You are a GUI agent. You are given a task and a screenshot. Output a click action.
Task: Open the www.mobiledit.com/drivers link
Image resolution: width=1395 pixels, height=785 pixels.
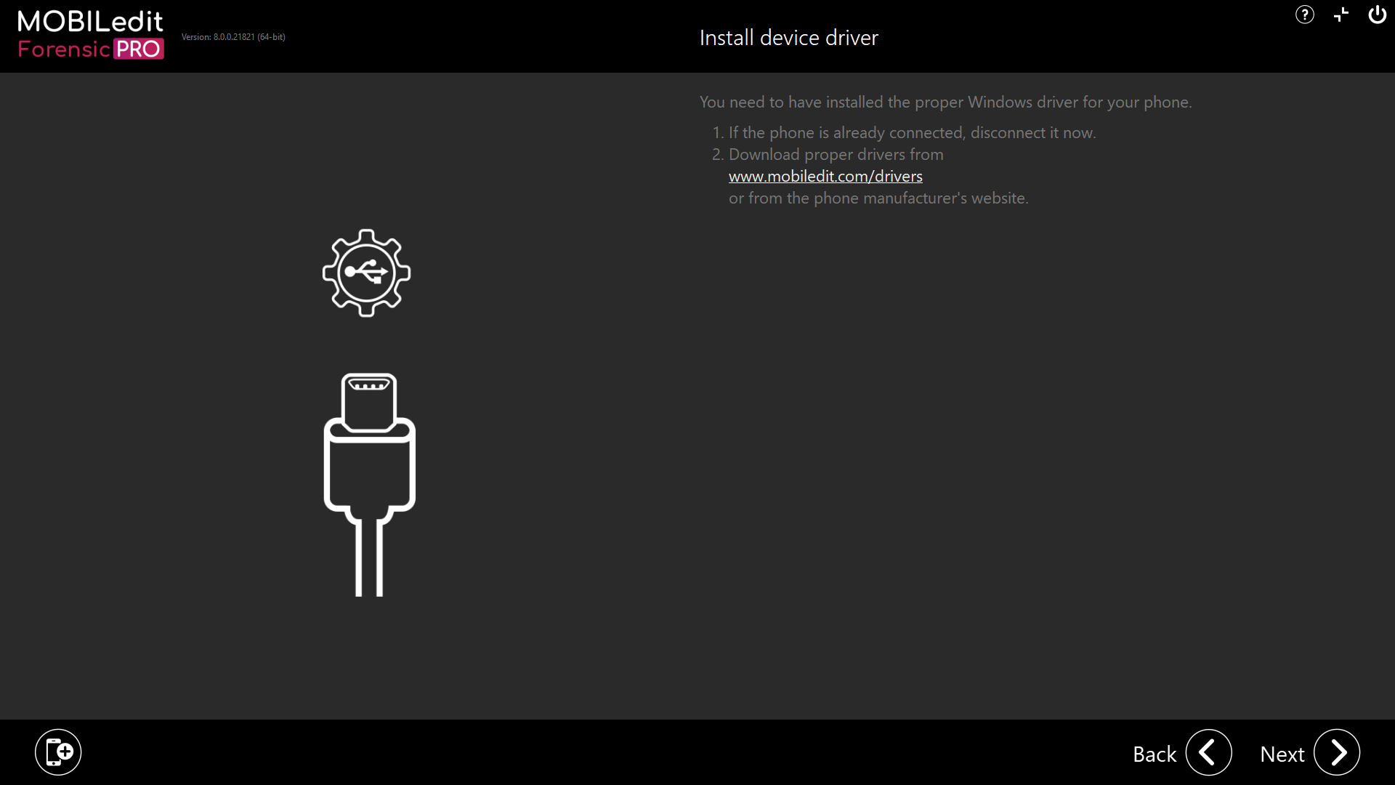pyautogui.click(x=825, y=176)
